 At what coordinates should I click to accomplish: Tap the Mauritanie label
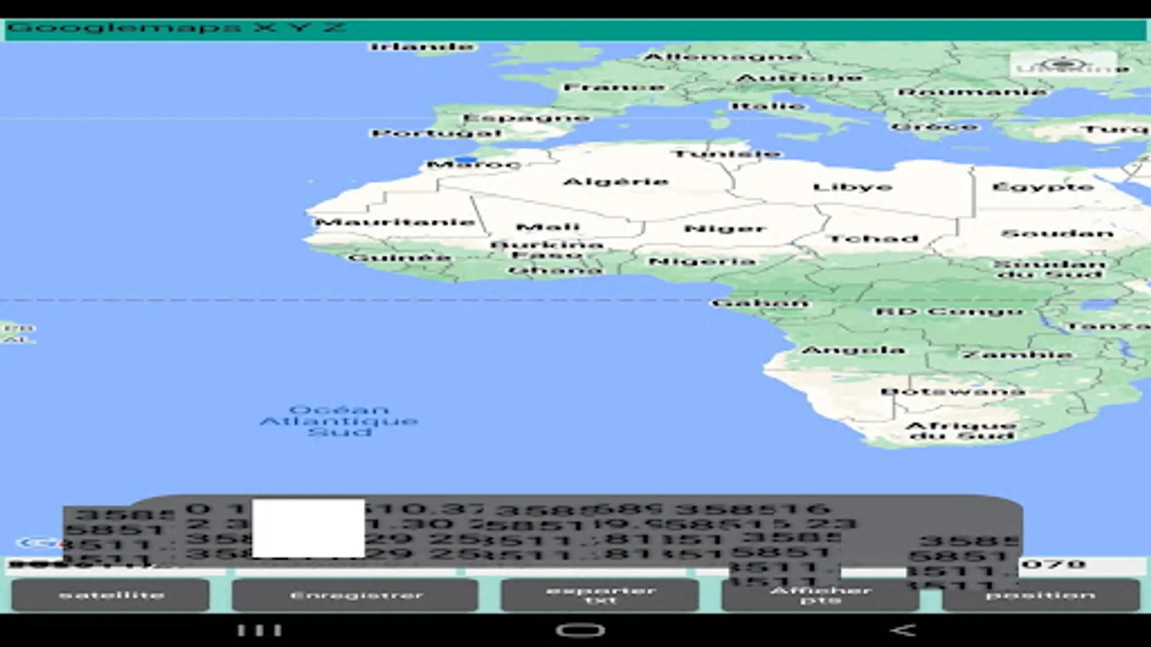394,222
